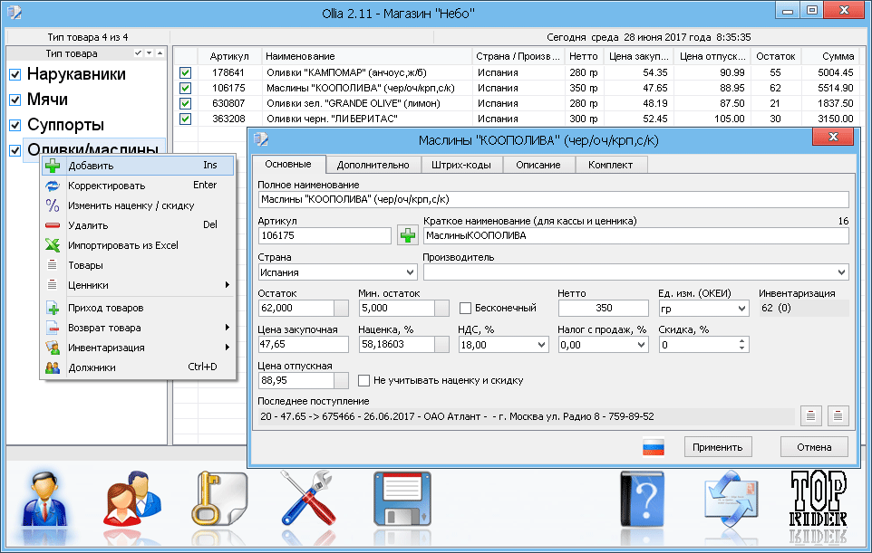
Task: Choose Импортировать из Excel menu item
Action: (138, 245)
